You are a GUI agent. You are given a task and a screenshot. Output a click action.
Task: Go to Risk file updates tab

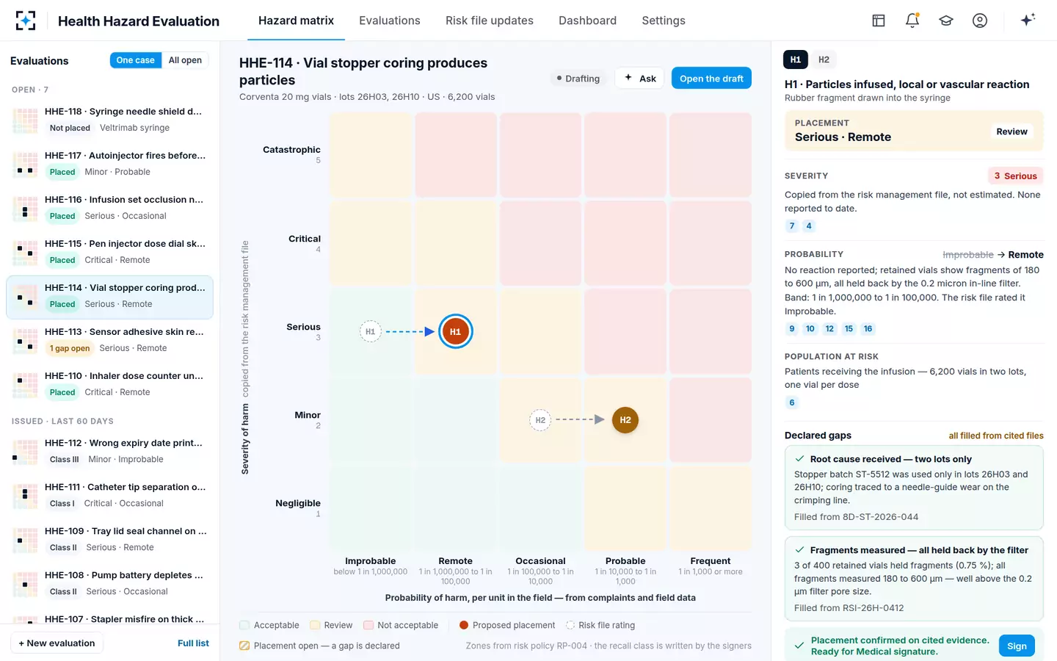[x=490, y=21]
